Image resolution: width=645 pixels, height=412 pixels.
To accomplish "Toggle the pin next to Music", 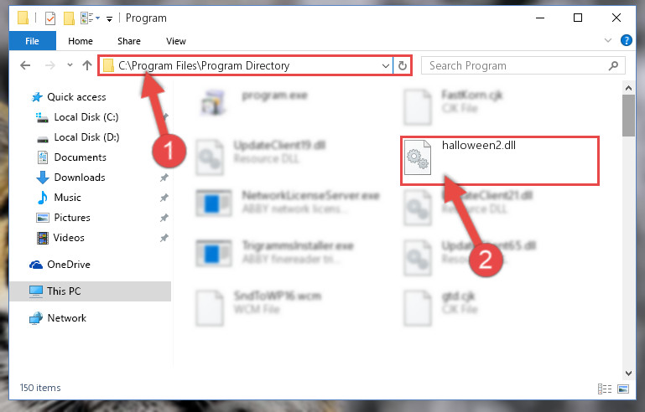I will pyautogui.click(x=164, y=198).
